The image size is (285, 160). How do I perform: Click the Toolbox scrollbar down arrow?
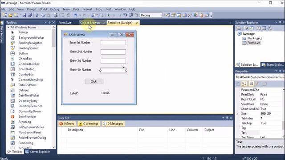tap(53, 147)
